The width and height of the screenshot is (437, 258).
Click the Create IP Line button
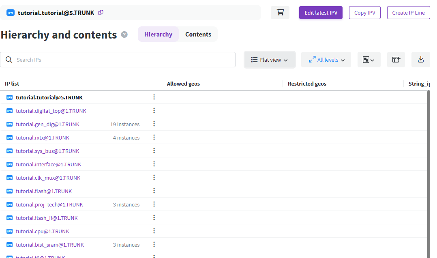(x=408, y=13)
